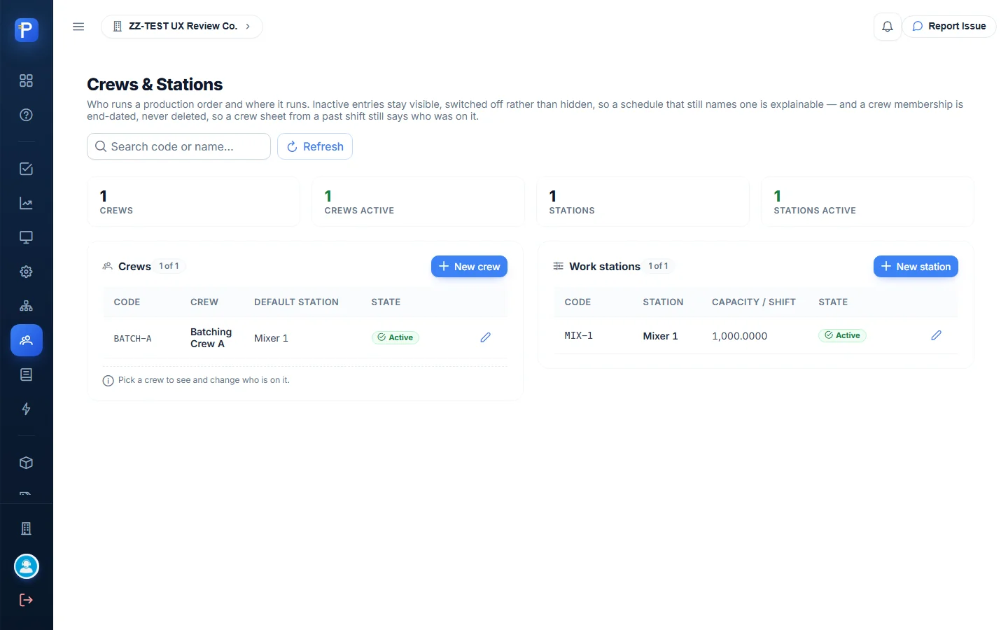Open the monitor screen icon in sidebar
Image resolution: width=1008 pixels, height=630 pixels.
point(27,237)
